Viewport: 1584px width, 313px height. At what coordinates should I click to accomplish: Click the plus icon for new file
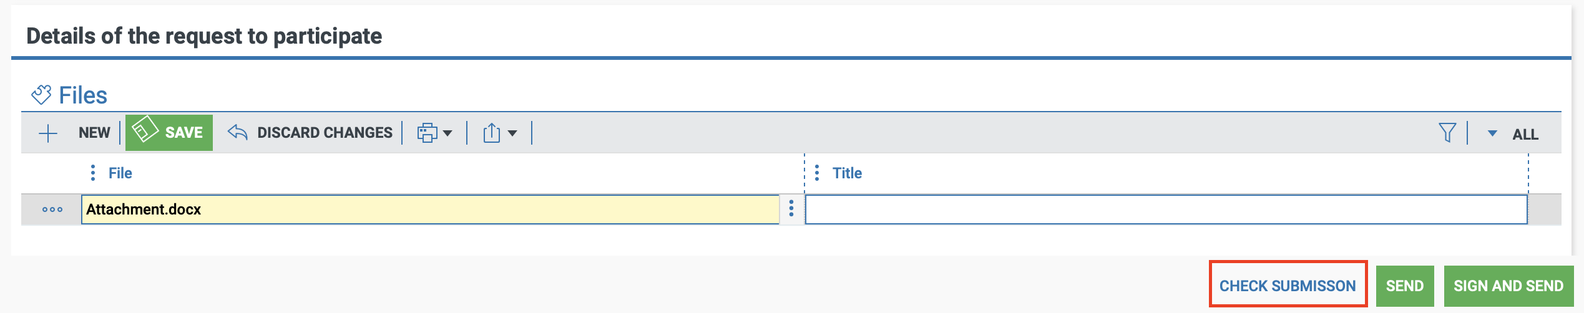pos(48,133)
